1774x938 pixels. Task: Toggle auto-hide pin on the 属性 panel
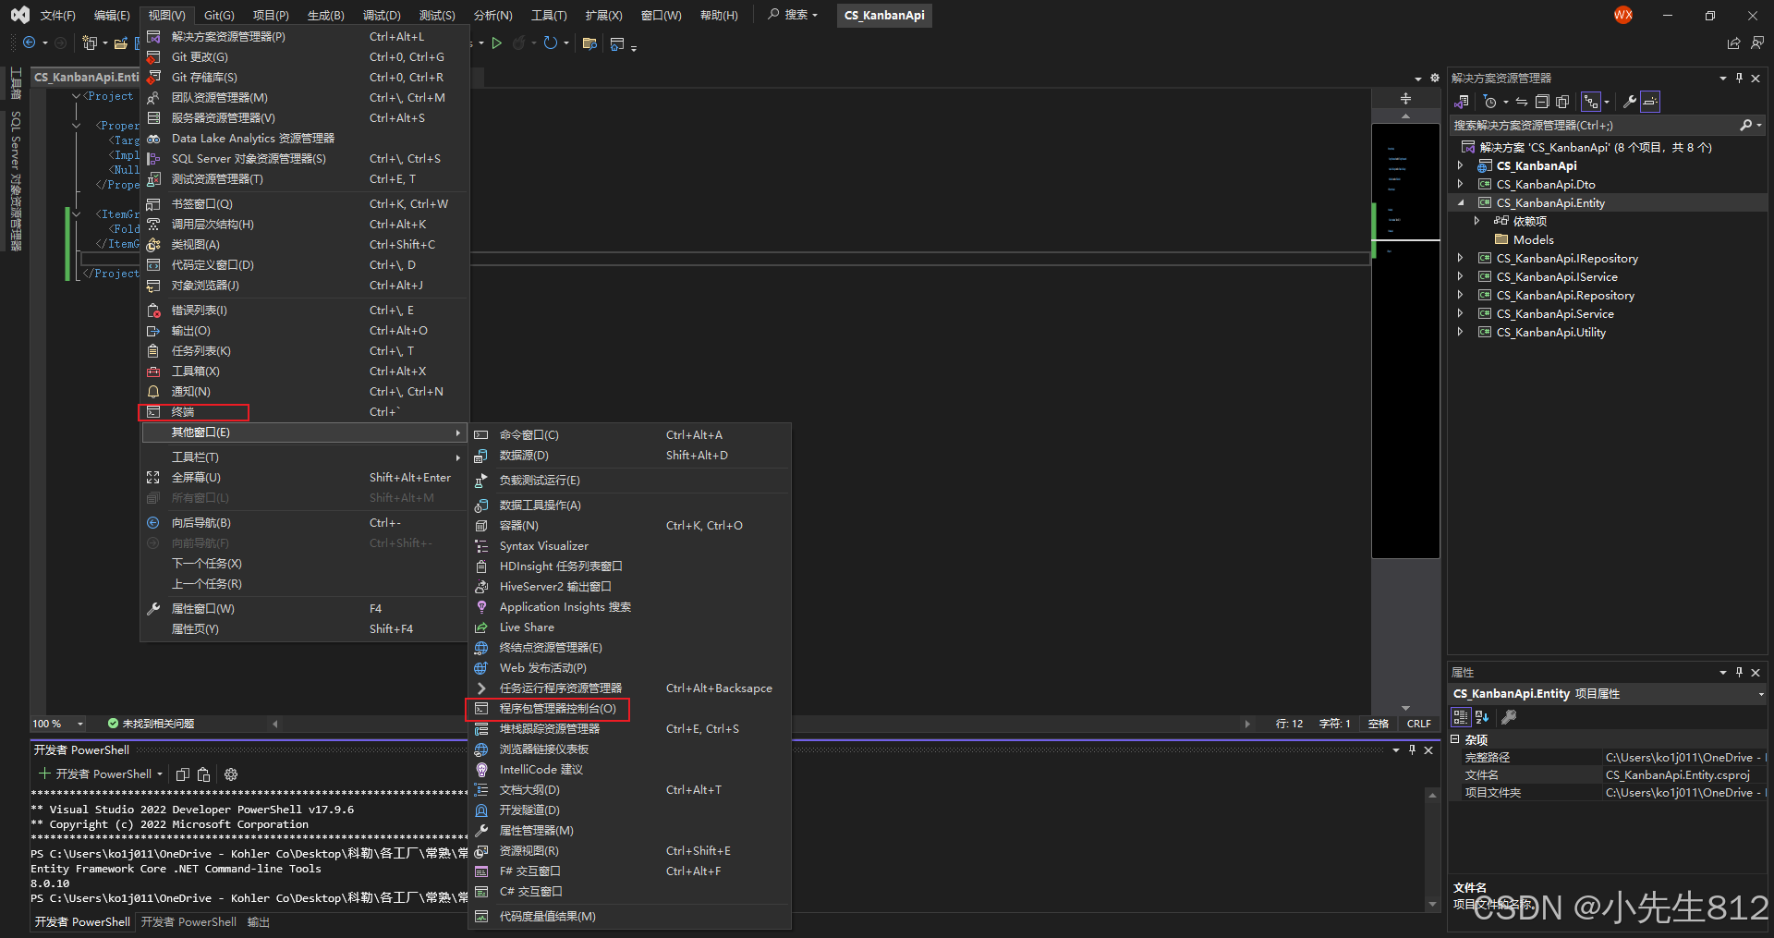pyautogui.click(x=1739, y=673)
